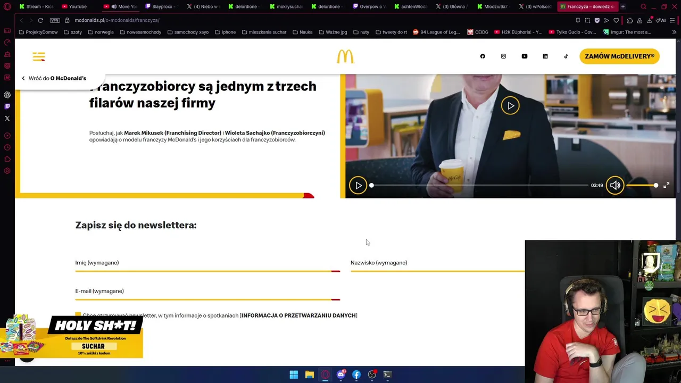
Task: Open the McDonald's hamburger menu icon
Action: (x=38, y=56)
